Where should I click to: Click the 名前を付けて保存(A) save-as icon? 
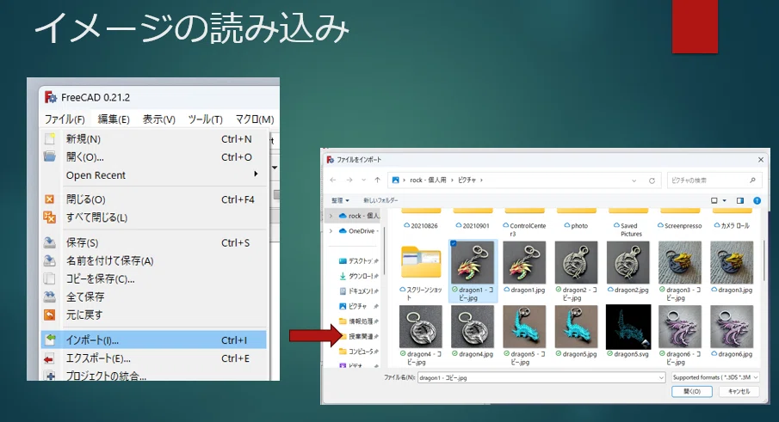[50, 260]
